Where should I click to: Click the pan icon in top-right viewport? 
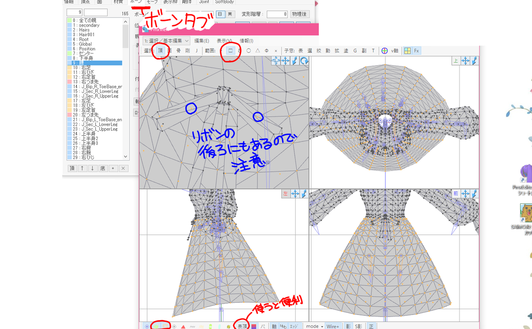click(x=465, y=61)
